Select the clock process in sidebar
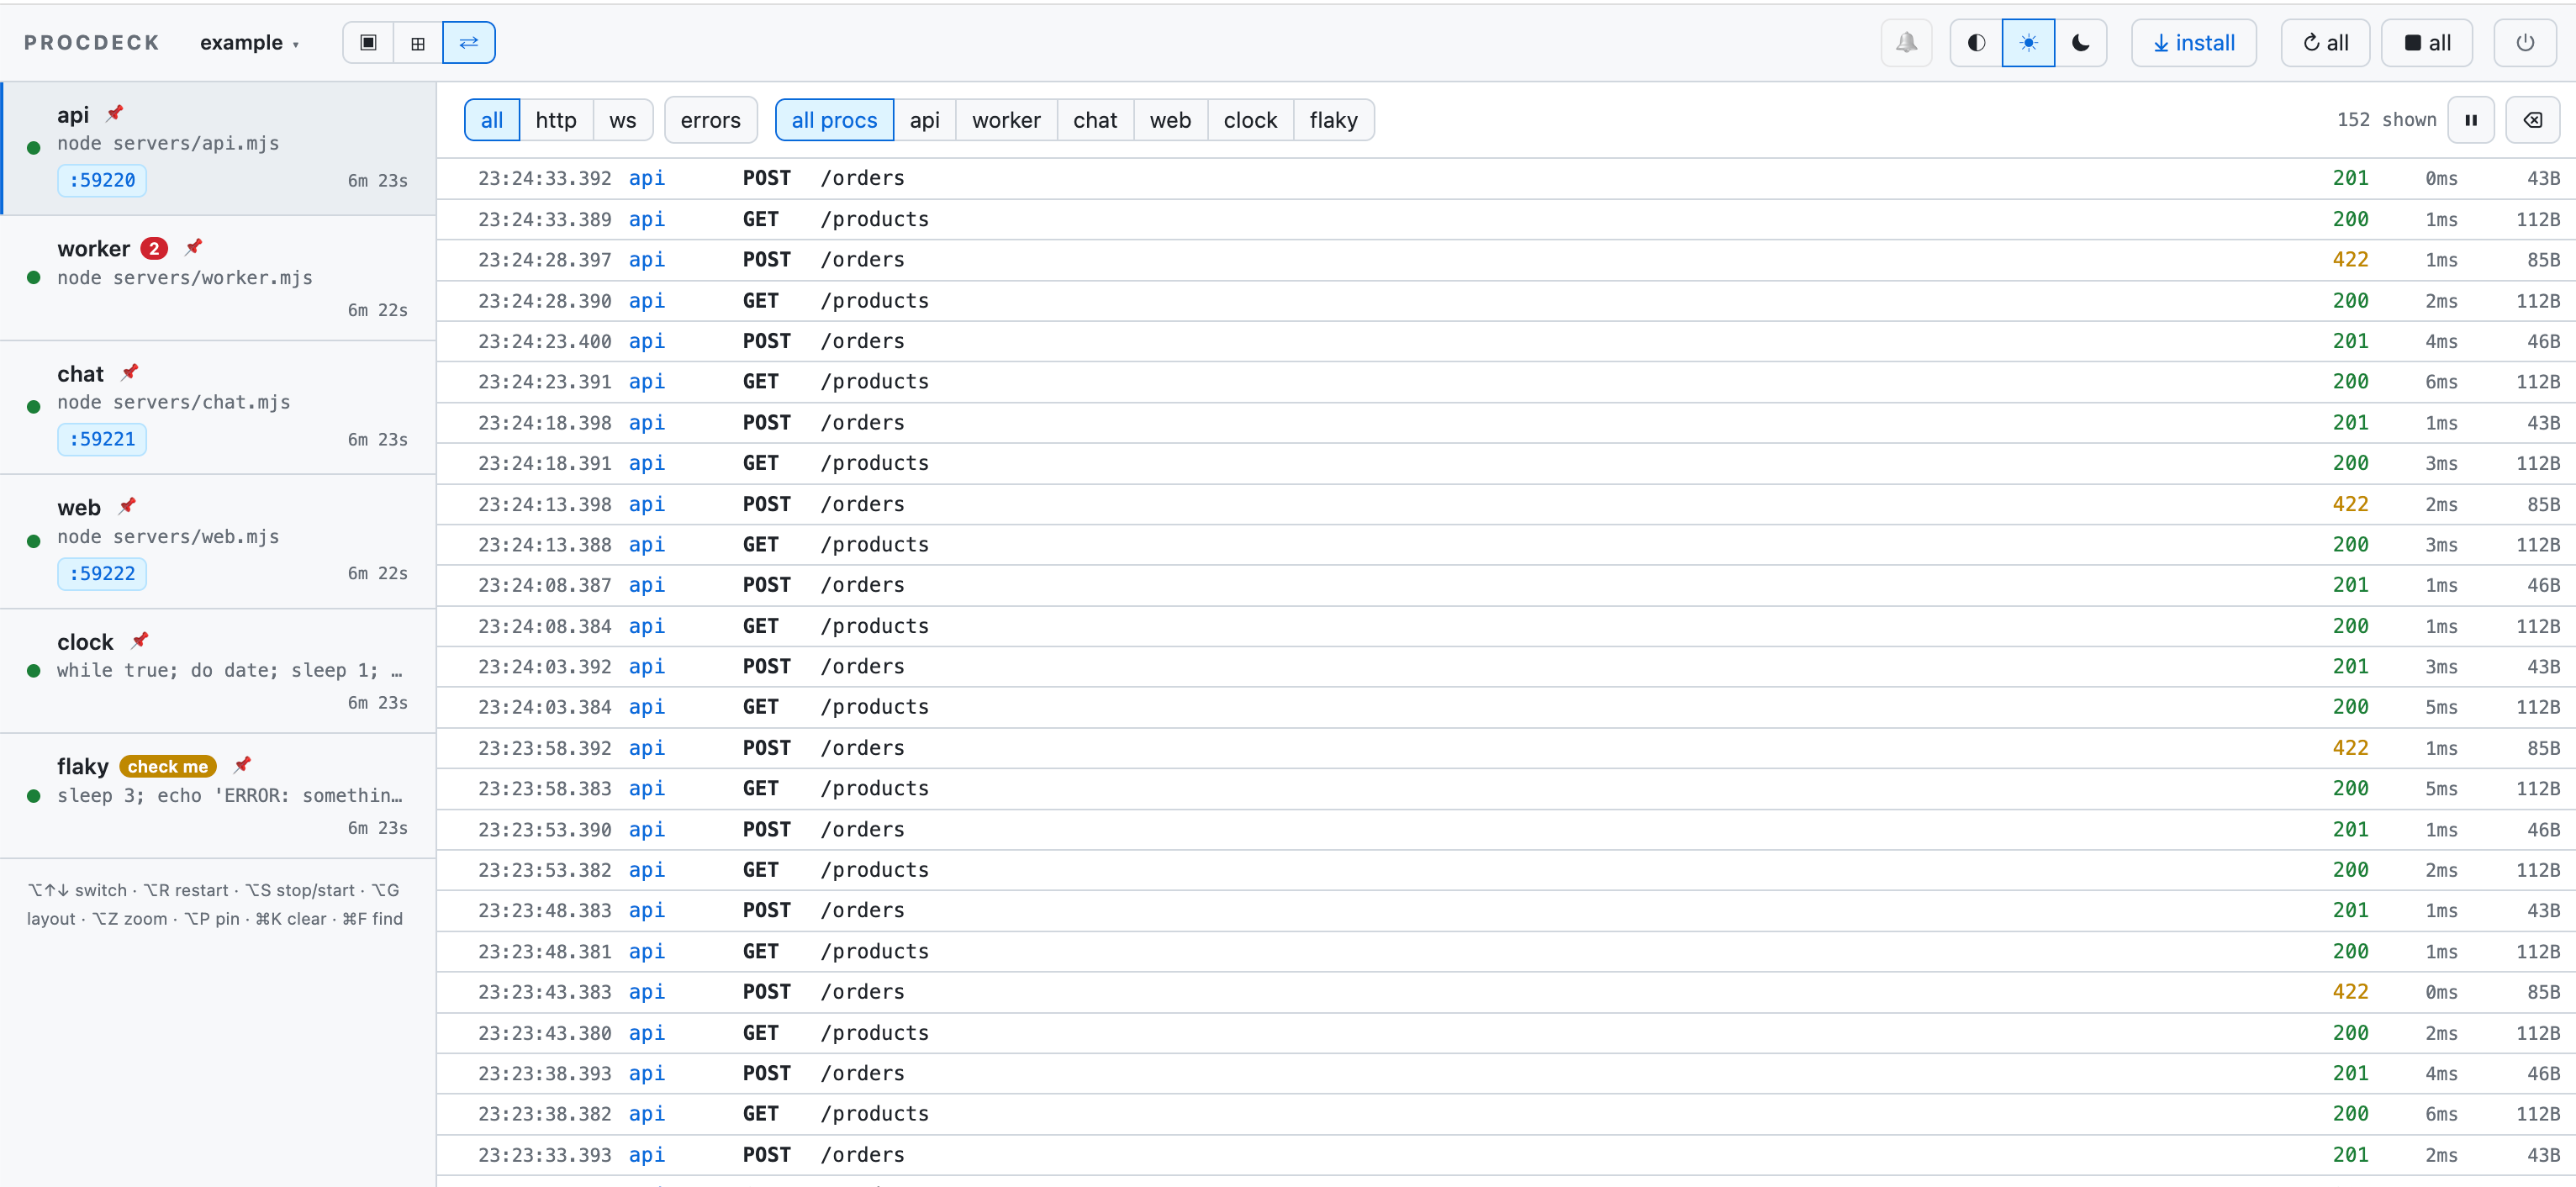2576x1187 pixels. pos(218,671)
